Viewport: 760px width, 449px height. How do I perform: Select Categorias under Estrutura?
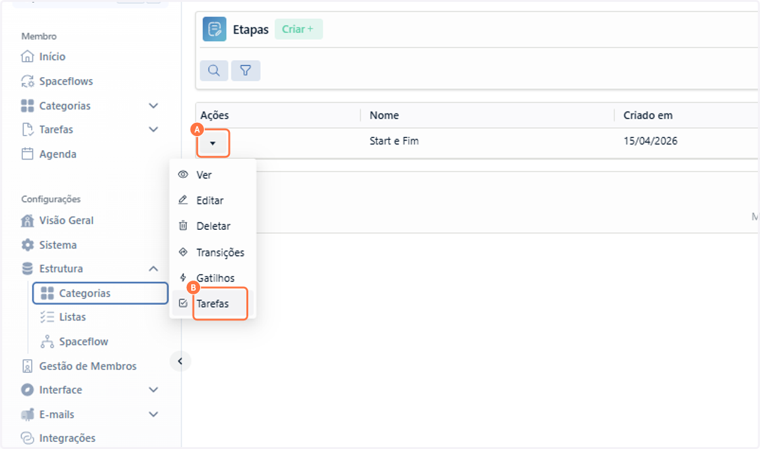pyautogui.click(x=100, y=293)
